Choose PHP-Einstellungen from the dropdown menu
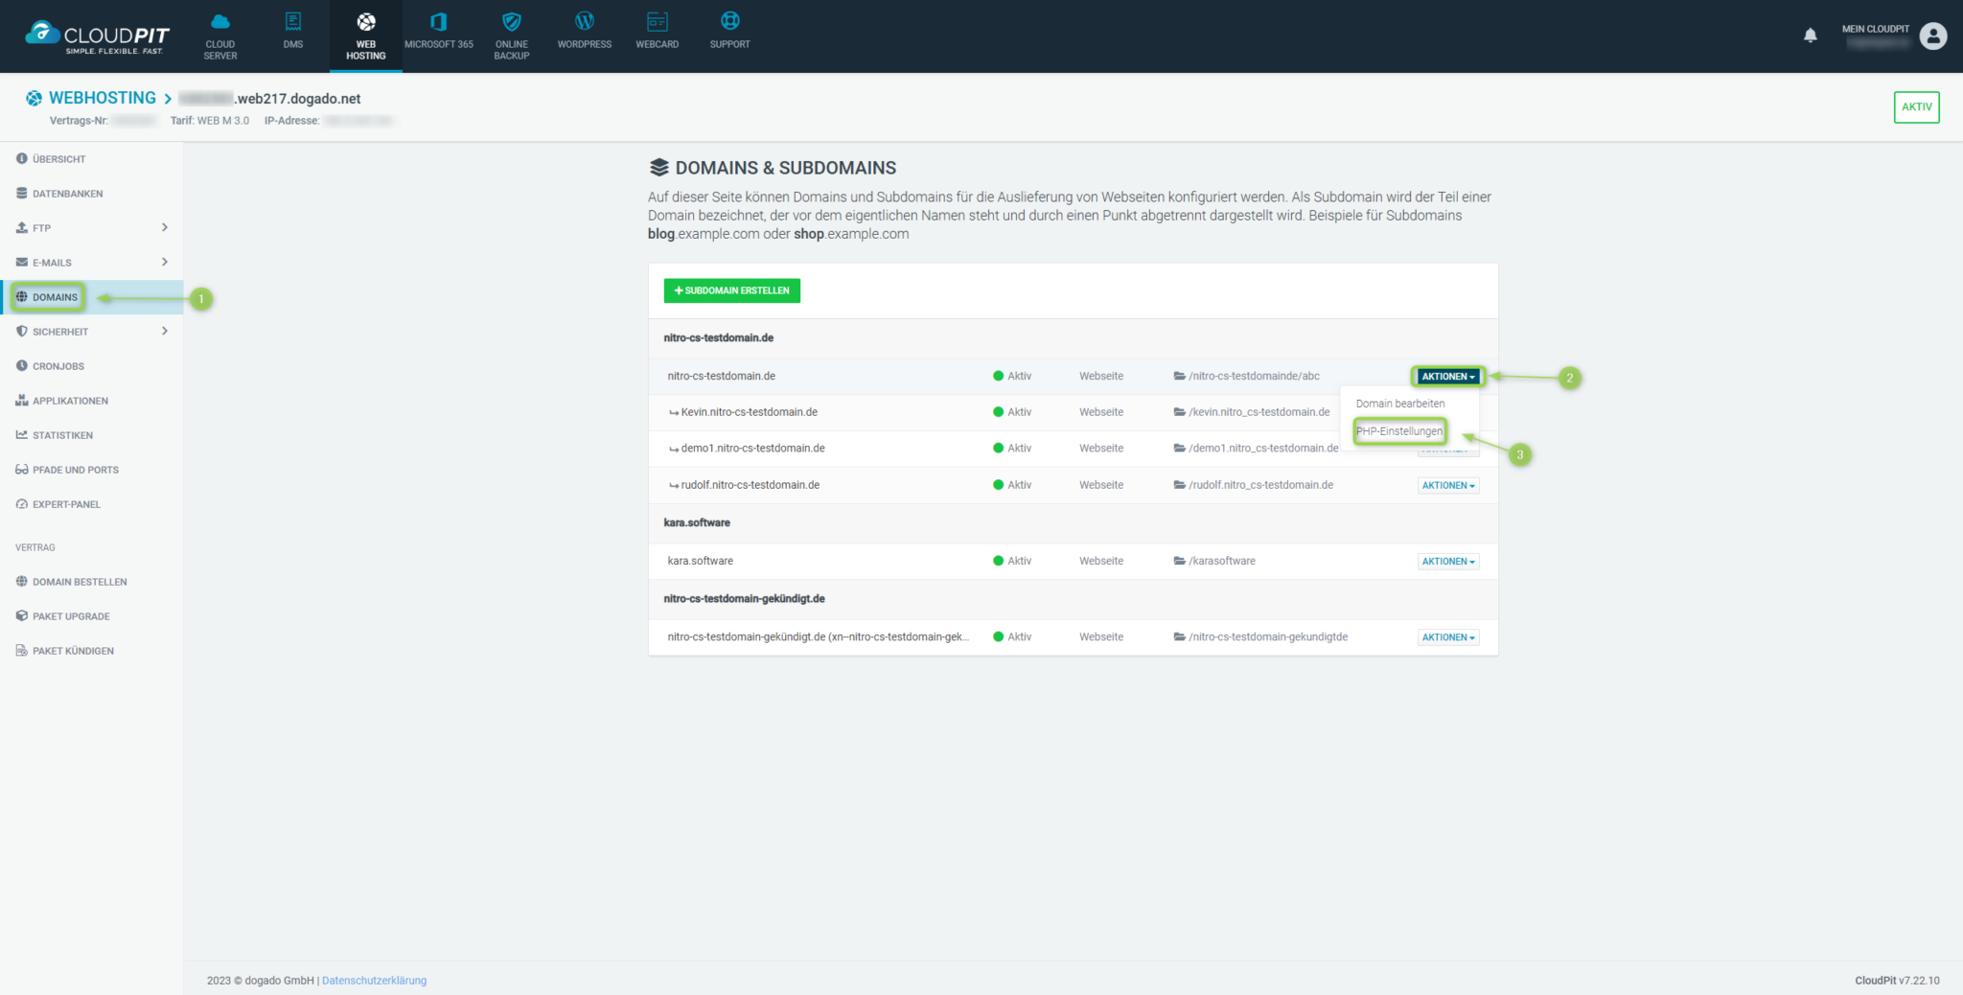1963x995 pixels. pyautogui.click(x=1398, y=431)
